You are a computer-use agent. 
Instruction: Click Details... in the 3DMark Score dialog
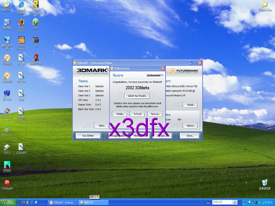120,114
